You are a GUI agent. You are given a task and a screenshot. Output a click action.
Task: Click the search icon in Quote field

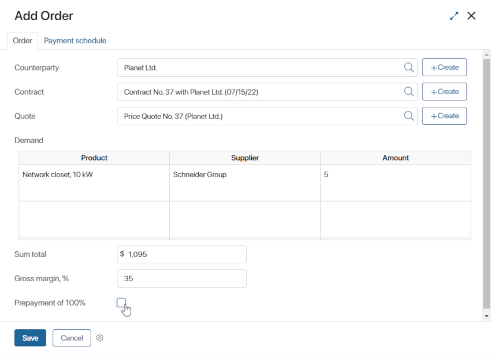point(408,116)
